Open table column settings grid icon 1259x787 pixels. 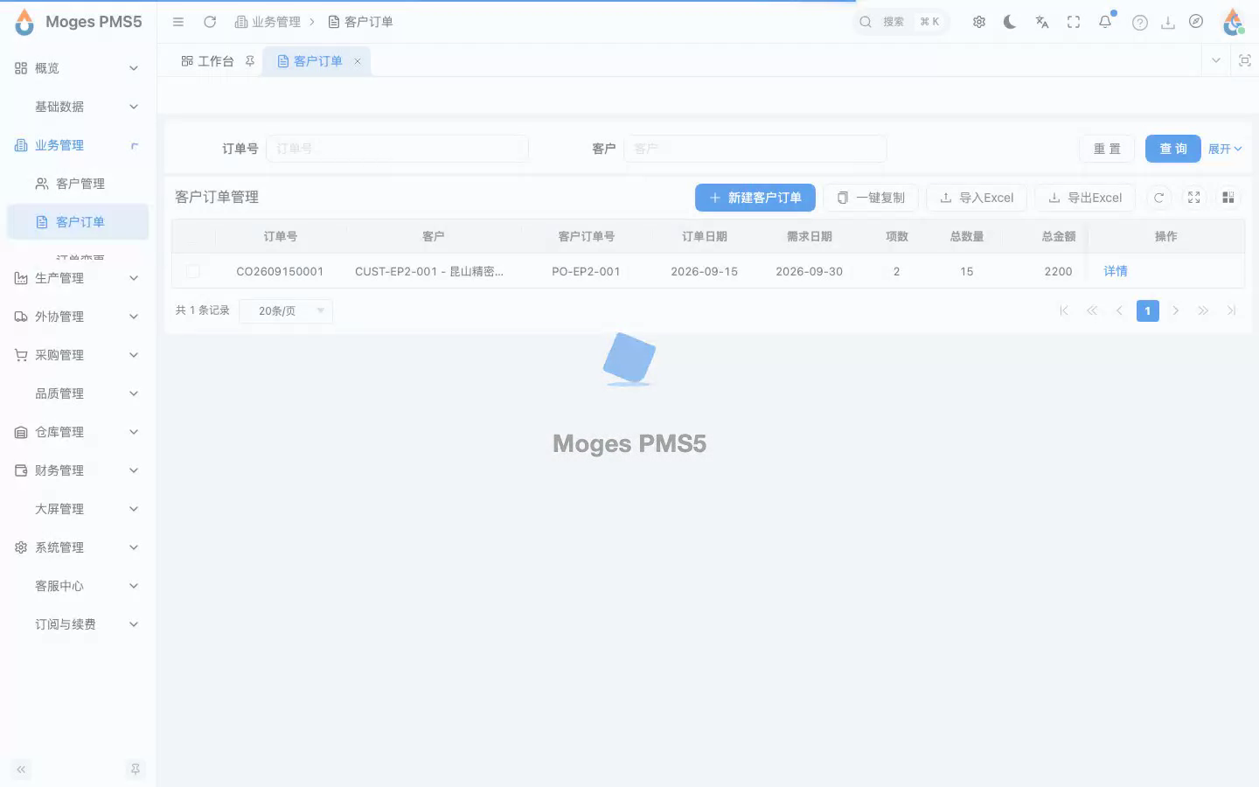(1228, 198)
